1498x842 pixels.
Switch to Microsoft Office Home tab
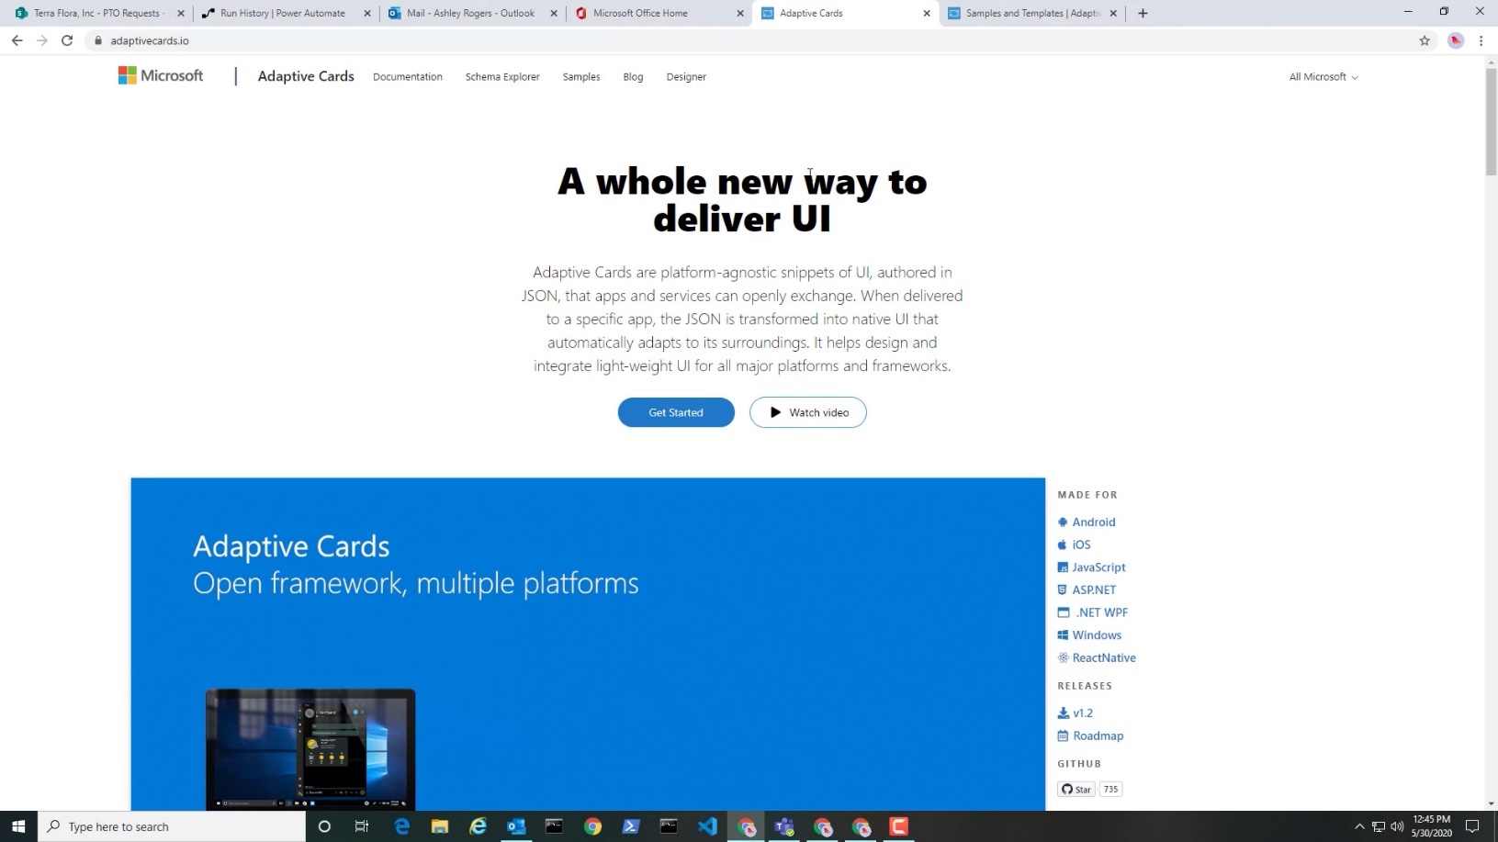point(640,13)
